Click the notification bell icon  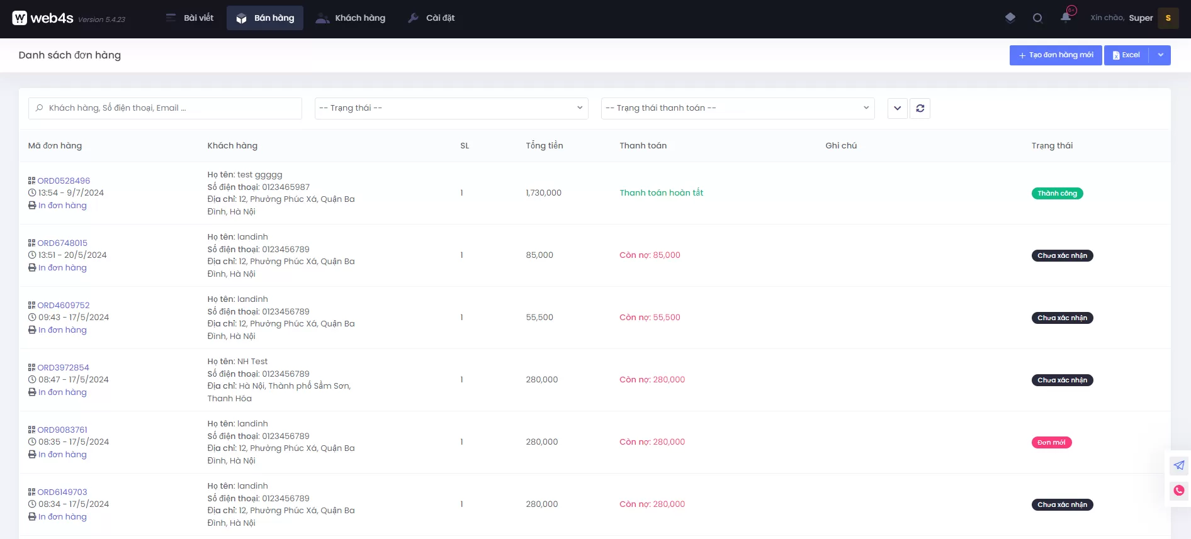[x=1065, y=18]
